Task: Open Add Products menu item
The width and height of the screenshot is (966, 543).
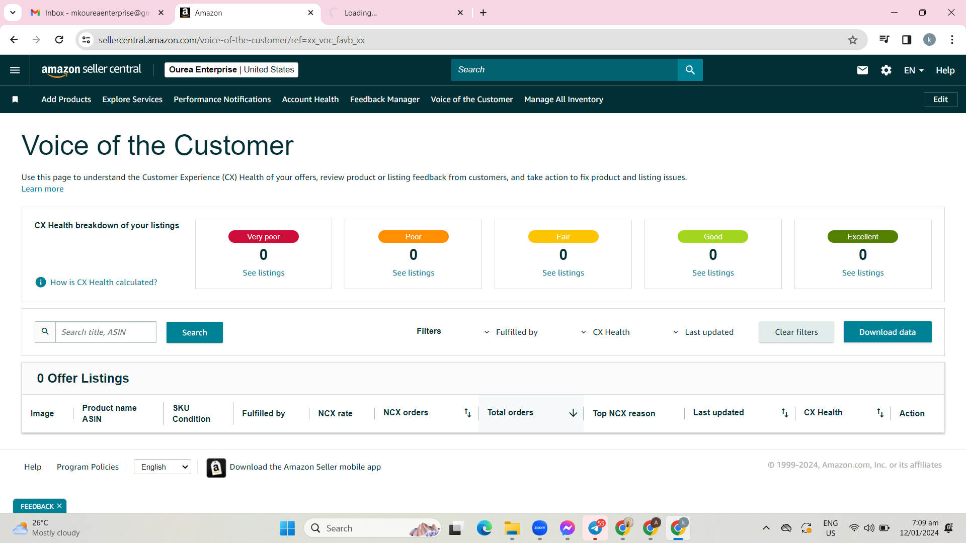Action: [x=66, y=100]
